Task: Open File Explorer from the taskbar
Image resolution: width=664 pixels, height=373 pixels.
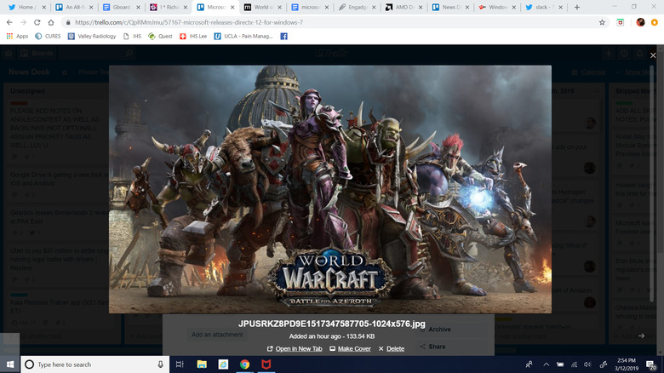Action: click(202, 364)
